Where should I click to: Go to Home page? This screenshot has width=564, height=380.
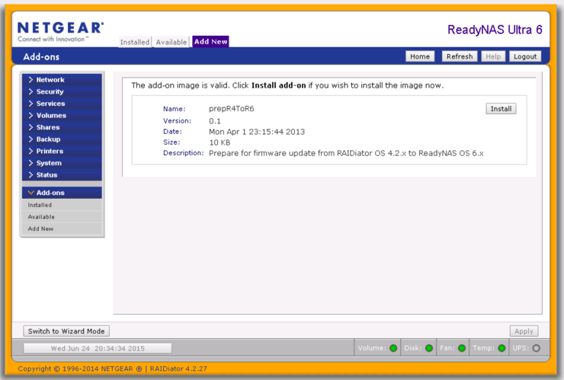420,56
